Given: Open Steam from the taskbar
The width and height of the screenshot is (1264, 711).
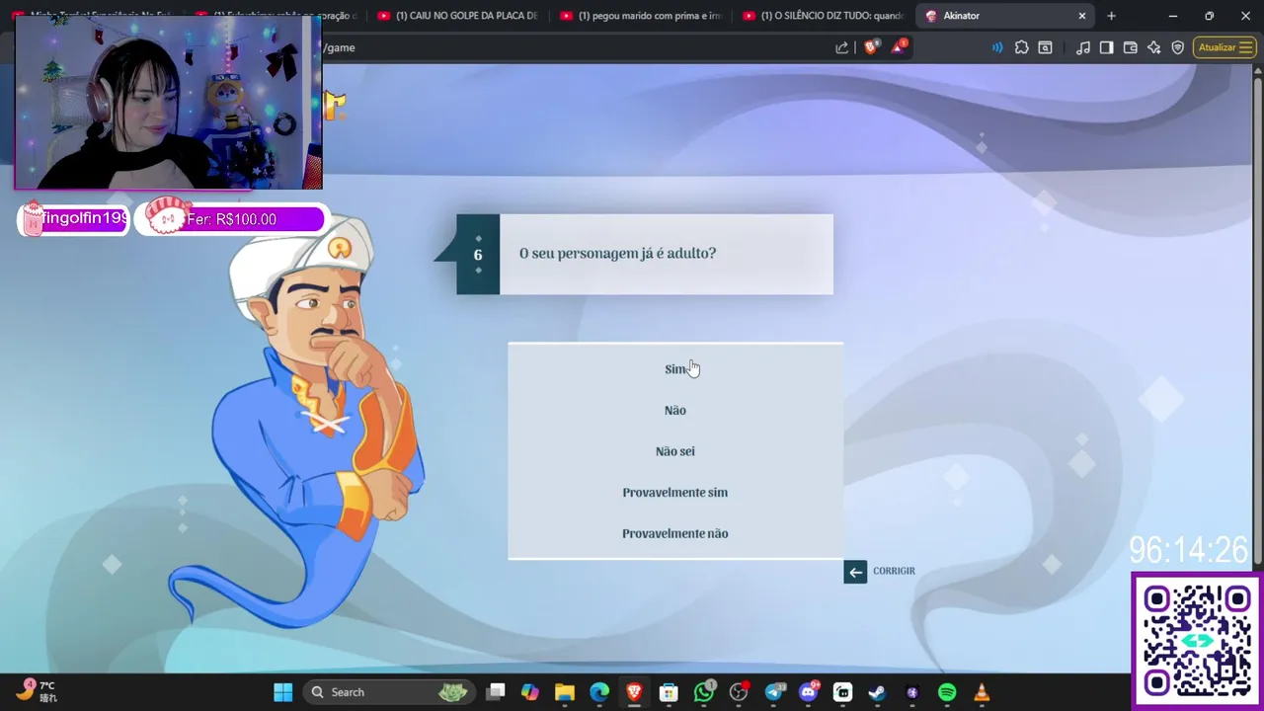Looking at the screenshot, I should (x=877, y=692).
